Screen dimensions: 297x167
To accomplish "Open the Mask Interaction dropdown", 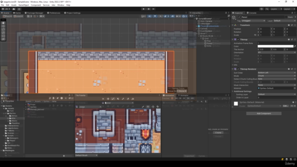I will tap(277, 85).
